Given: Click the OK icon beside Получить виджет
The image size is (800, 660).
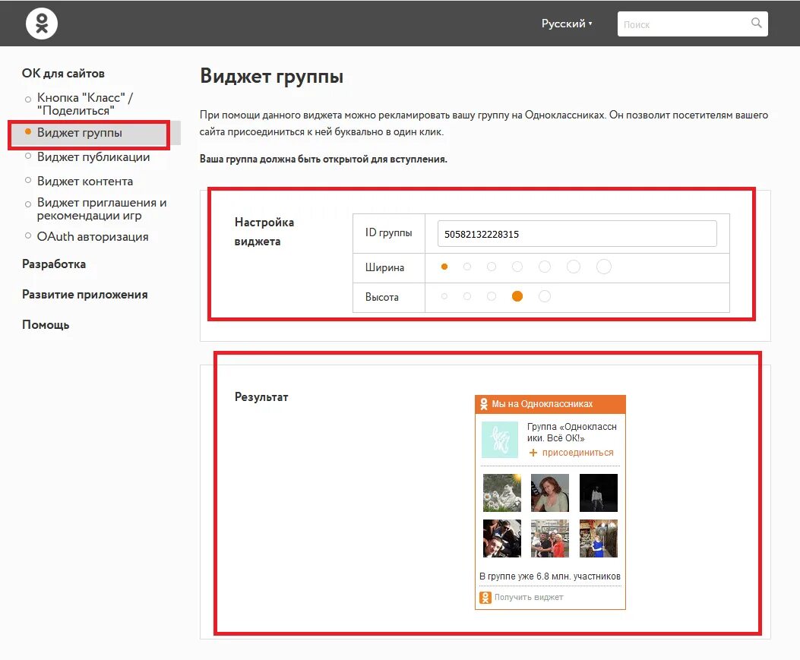Looking at the screenshot, I should point(485,597).
